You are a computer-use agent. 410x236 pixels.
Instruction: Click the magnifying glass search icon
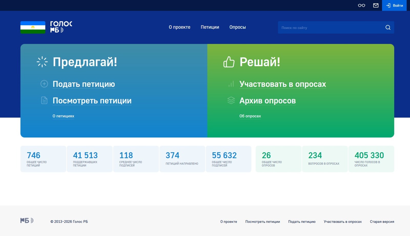388,27
